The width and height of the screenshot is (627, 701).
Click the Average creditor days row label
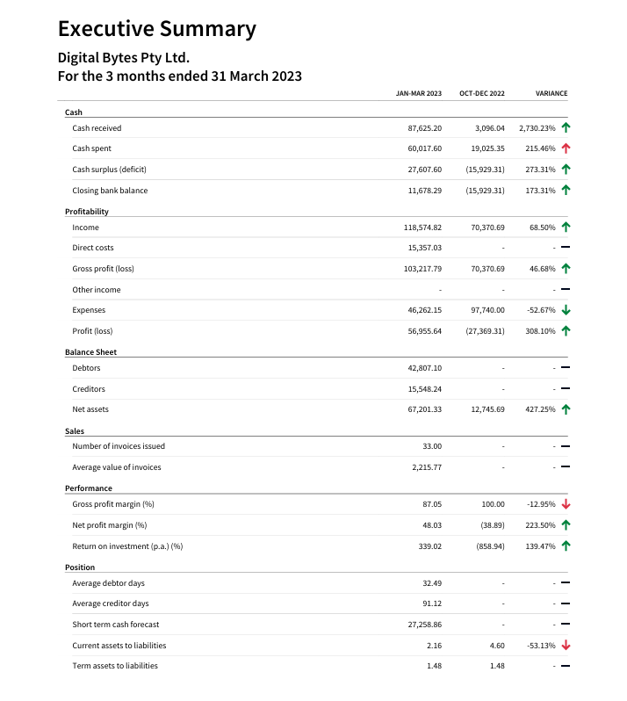pos(111,603)
